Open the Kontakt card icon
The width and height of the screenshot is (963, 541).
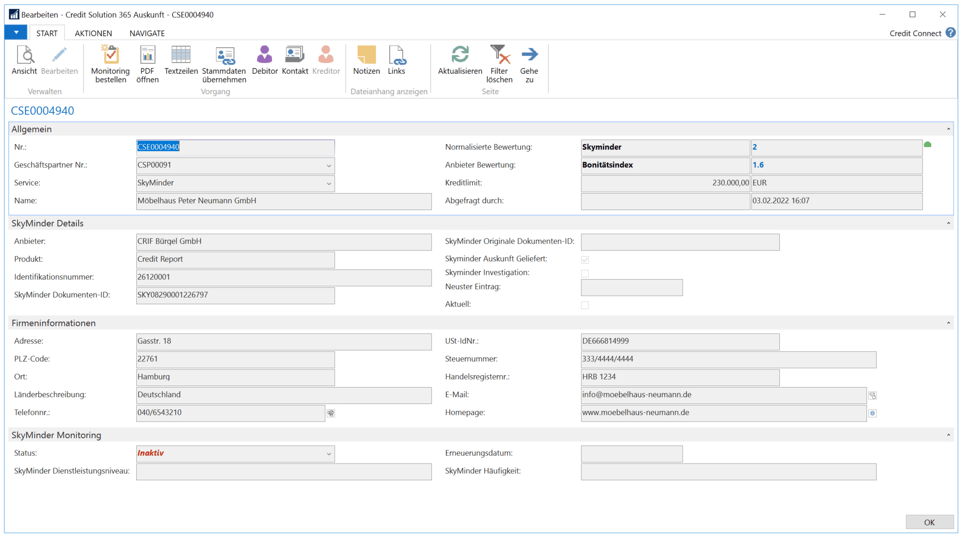[295, 56]
